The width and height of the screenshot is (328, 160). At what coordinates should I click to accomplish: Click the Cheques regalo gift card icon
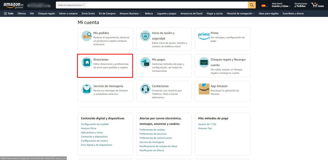click(204, 62)
